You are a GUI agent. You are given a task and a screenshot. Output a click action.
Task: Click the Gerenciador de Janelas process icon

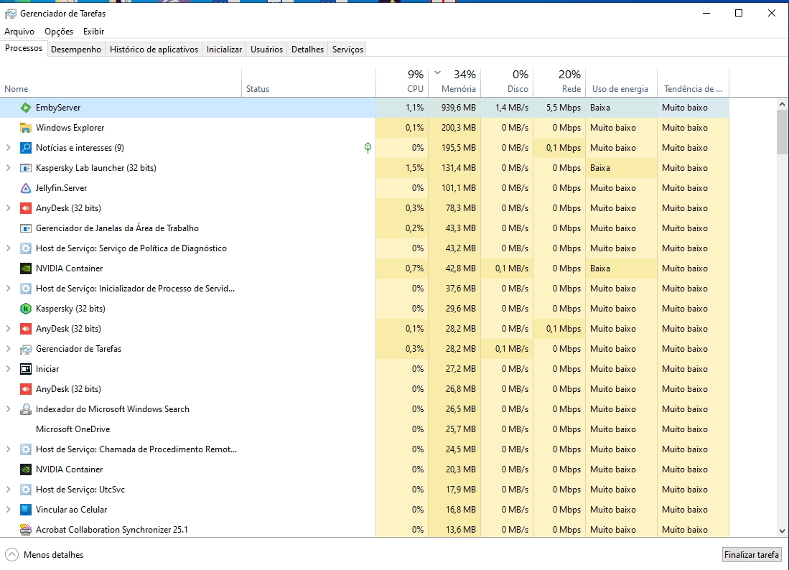[26, 228]
